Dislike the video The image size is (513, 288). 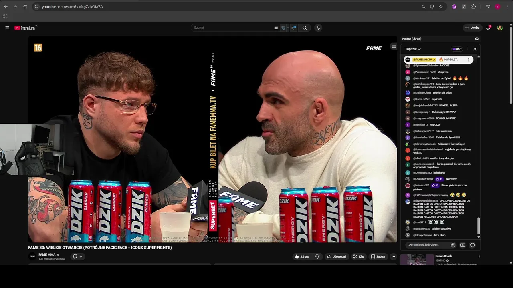[x=317, y=256]
